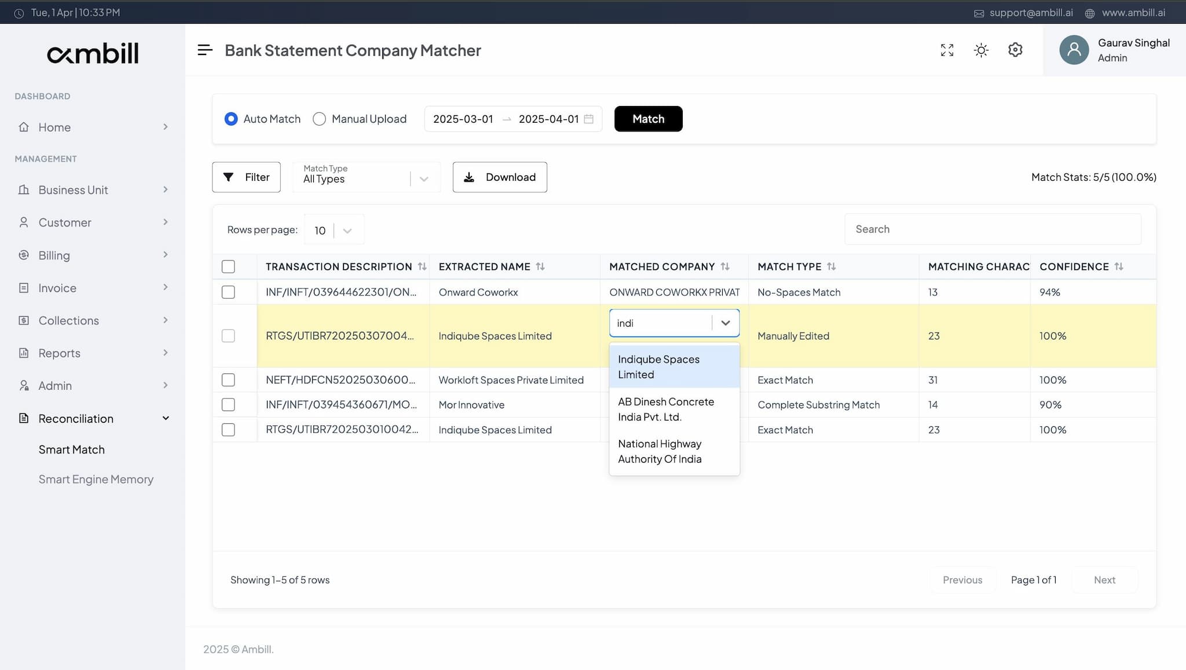Click the support email envelope icon
Viewport: 1186px width, 670px height.
pyautogui.click(x=979, y=13)
